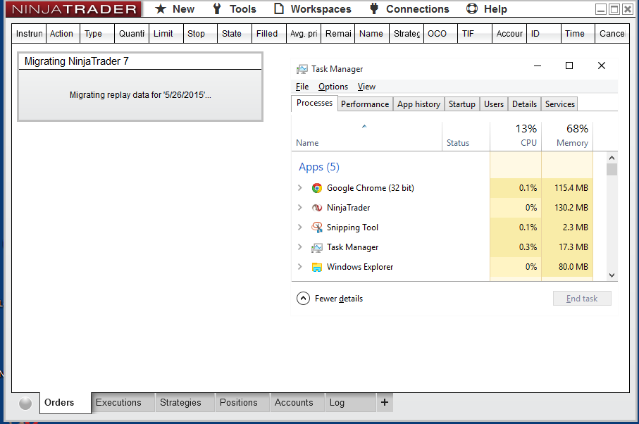Click the NinjaTrader logo

(x=73, y=9)
